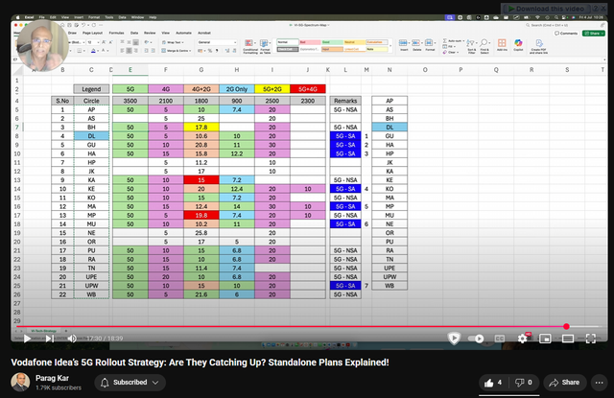
Task: Open the Insert menu in macOS menu bar
Action: [79, 17]
